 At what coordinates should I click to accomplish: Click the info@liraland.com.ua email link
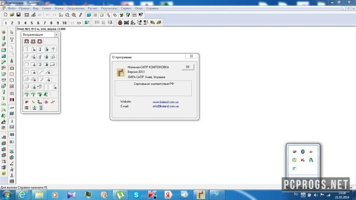tap(166, 106)
